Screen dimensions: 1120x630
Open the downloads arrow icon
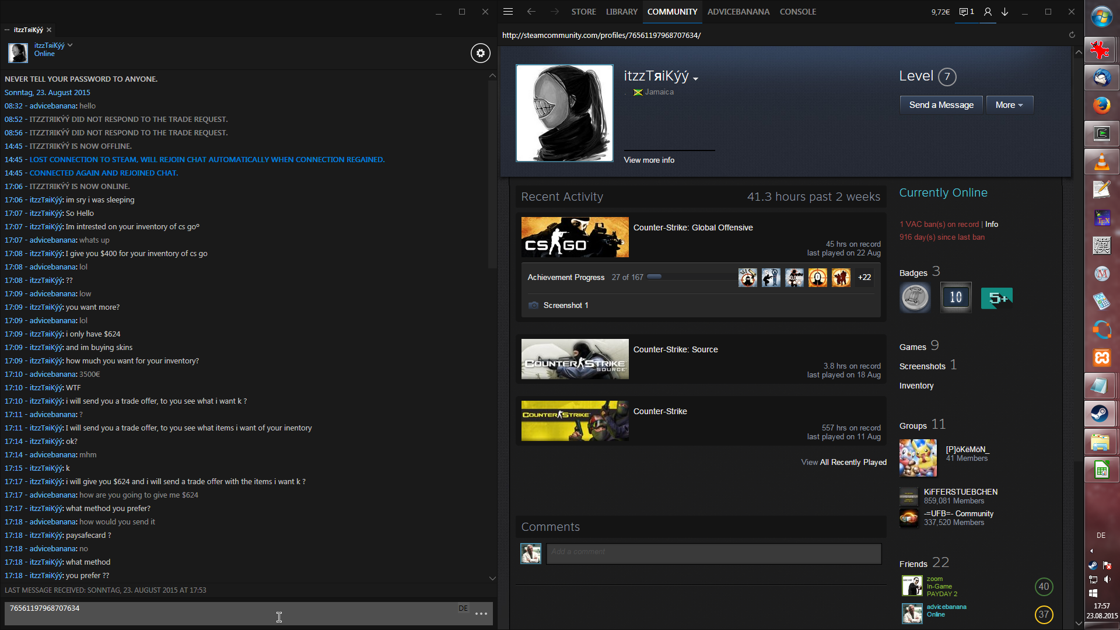click(x=1005, y=12)
